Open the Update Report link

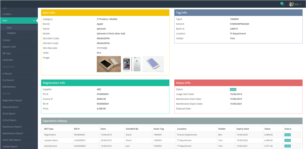point(19,146)
